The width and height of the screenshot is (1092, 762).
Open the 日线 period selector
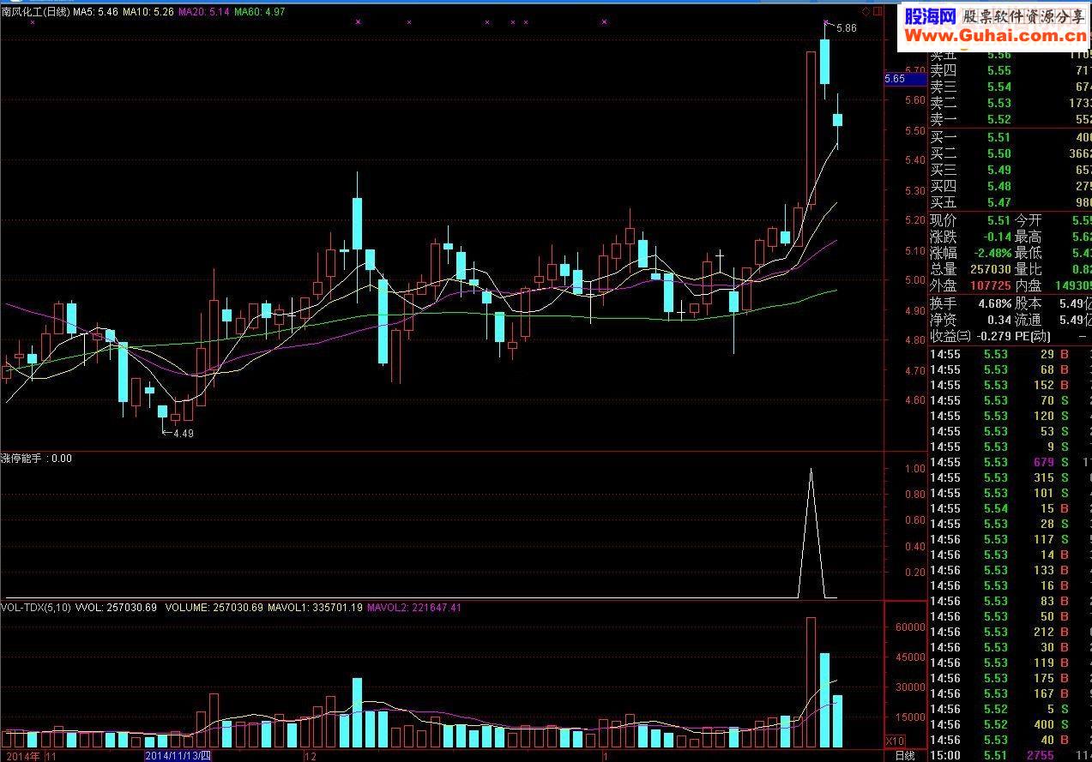[905, 756]
